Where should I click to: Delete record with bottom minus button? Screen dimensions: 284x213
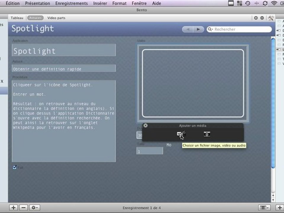(24, 208)
